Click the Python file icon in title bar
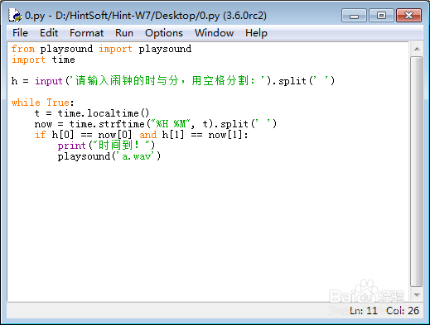Screen dimensions: 430x325 click(x=15, y=15)
